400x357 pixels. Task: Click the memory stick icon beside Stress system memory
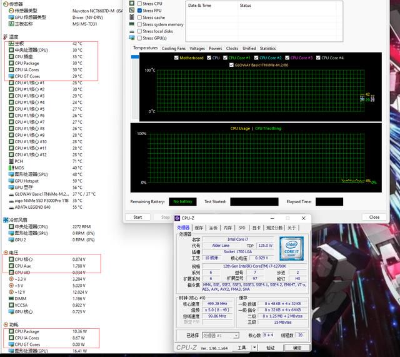point(132,24)
